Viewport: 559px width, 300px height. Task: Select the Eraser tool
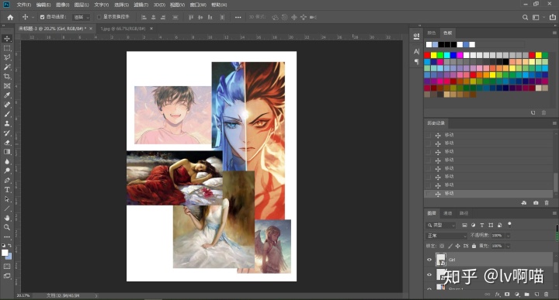(x=7, y=143)
